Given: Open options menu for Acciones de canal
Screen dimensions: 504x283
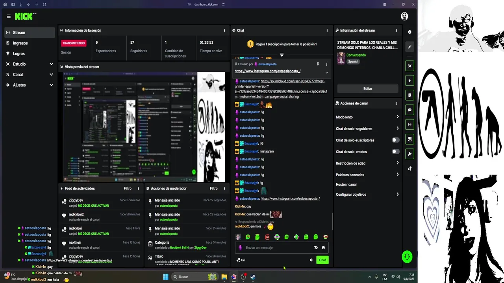Looking at the screenshot, I should (397, 103).
